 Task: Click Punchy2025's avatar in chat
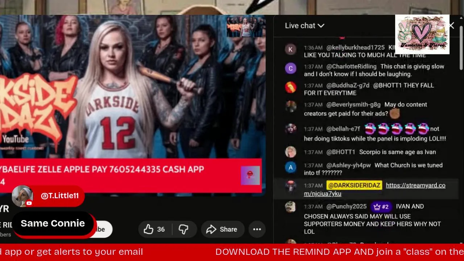tap(290, 207)
